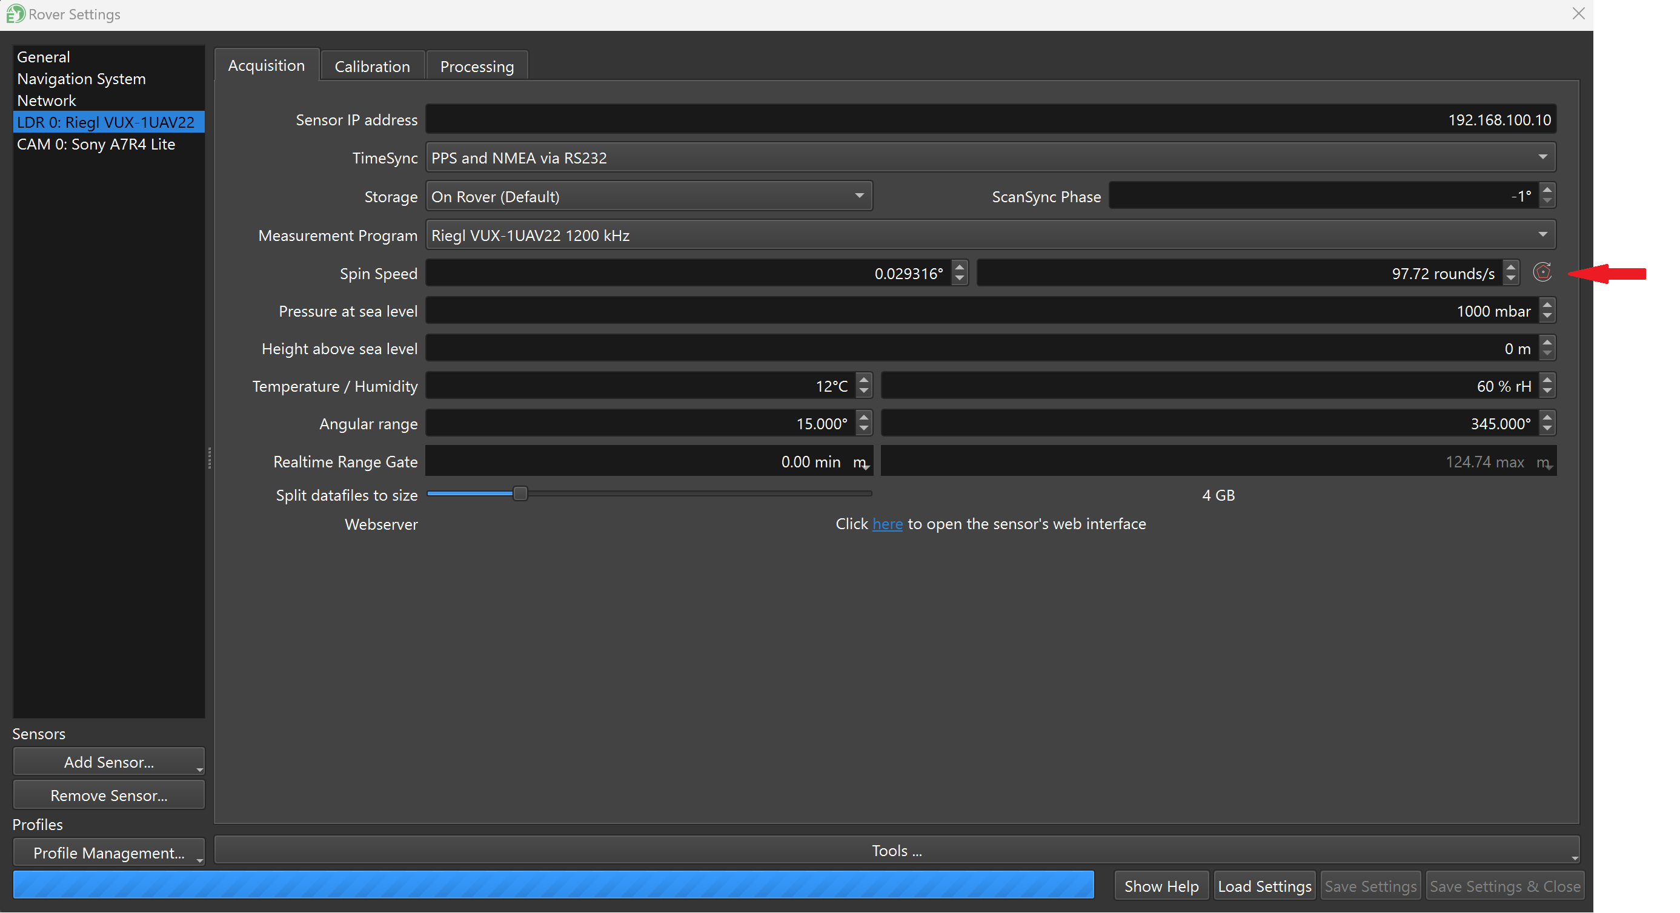This screenshot has height=913, width=1680.
Task: Click the Sensor IP address field
Action: pyautogui.click(x=990, y=120)
